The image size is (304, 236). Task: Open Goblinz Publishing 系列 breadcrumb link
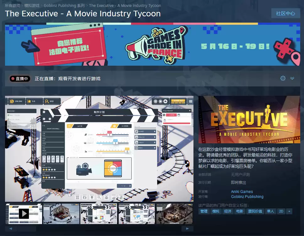click(64, 6)
